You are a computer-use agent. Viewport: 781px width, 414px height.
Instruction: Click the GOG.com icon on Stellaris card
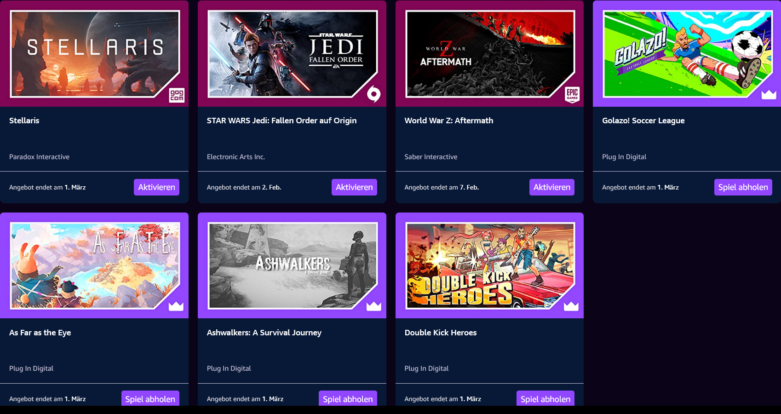177,95
